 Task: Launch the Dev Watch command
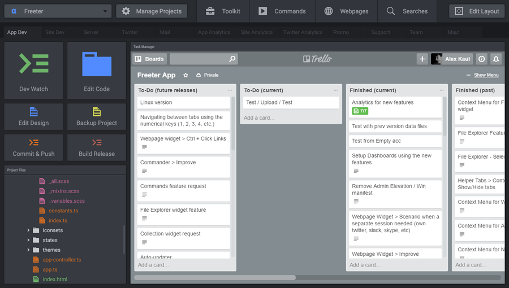tap(33, 70)
